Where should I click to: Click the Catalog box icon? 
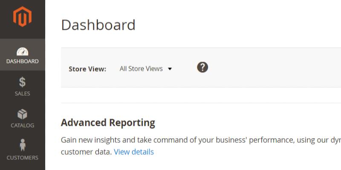(x=22, y=114)
